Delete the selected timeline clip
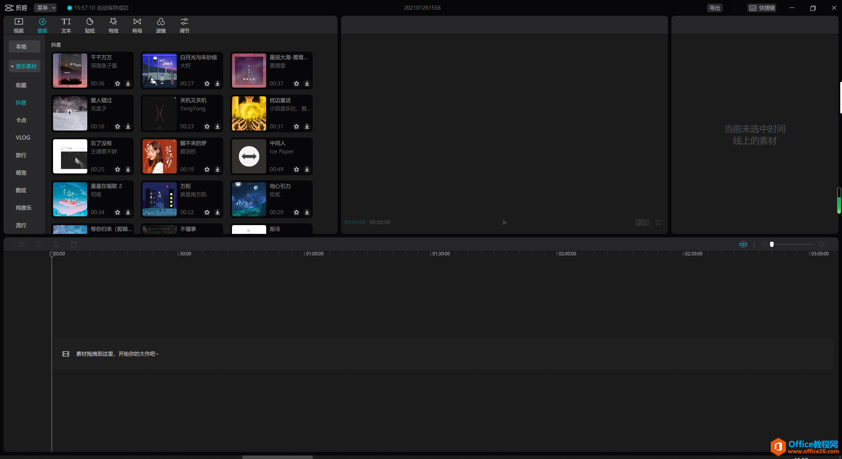 tap(74, 244)
